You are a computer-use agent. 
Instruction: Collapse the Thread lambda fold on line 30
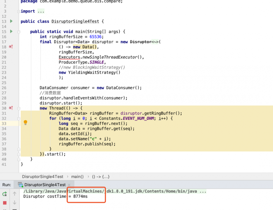point(19,109)
